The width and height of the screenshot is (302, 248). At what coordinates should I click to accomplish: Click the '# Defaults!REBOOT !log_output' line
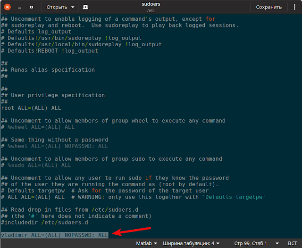tap(50, 51)
